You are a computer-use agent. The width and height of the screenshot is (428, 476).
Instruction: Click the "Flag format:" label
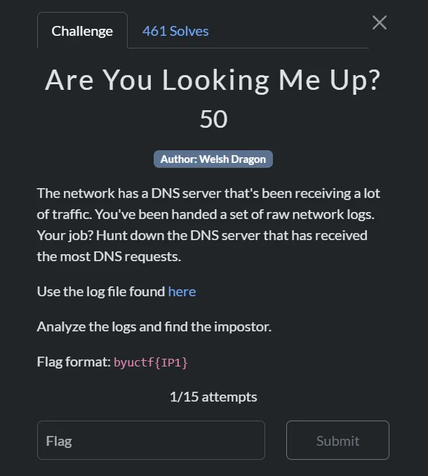(74, 362)
